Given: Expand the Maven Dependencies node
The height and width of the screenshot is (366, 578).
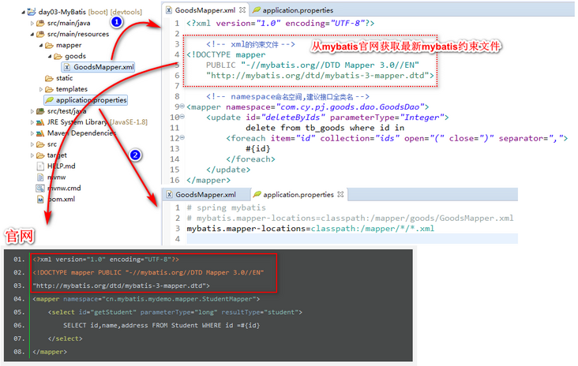Looking at the screenshot, I should 32,133.
